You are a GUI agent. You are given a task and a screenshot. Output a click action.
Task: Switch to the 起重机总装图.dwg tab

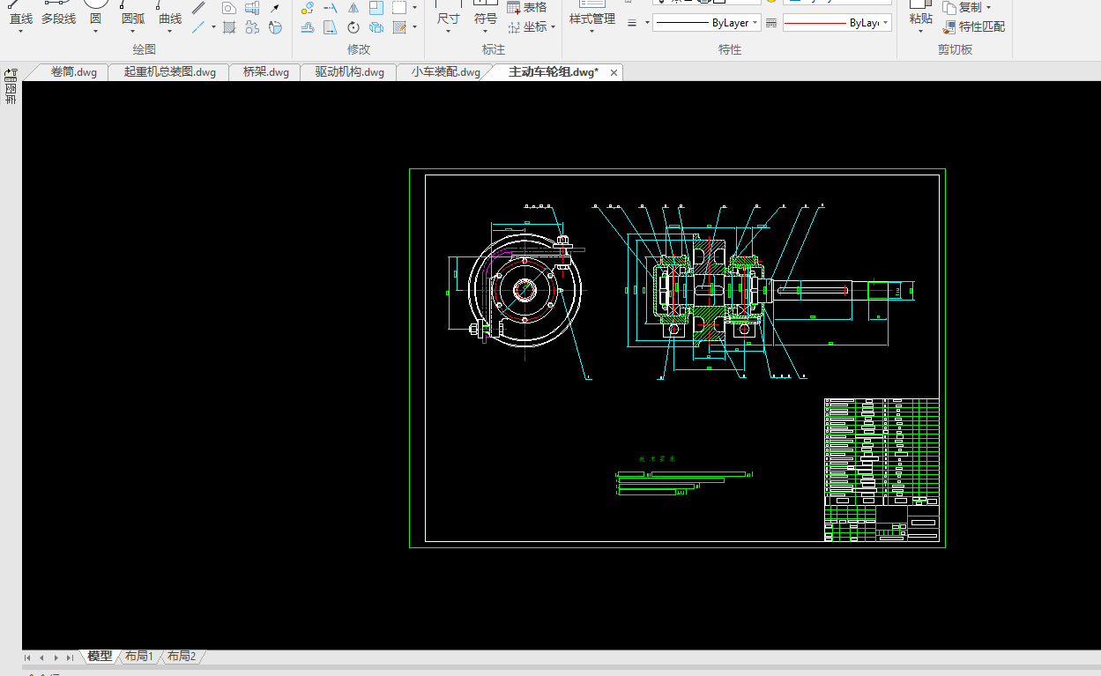tap(169, 72)
